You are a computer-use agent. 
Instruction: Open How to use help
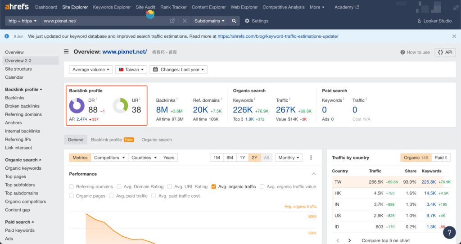pos(415,52)
